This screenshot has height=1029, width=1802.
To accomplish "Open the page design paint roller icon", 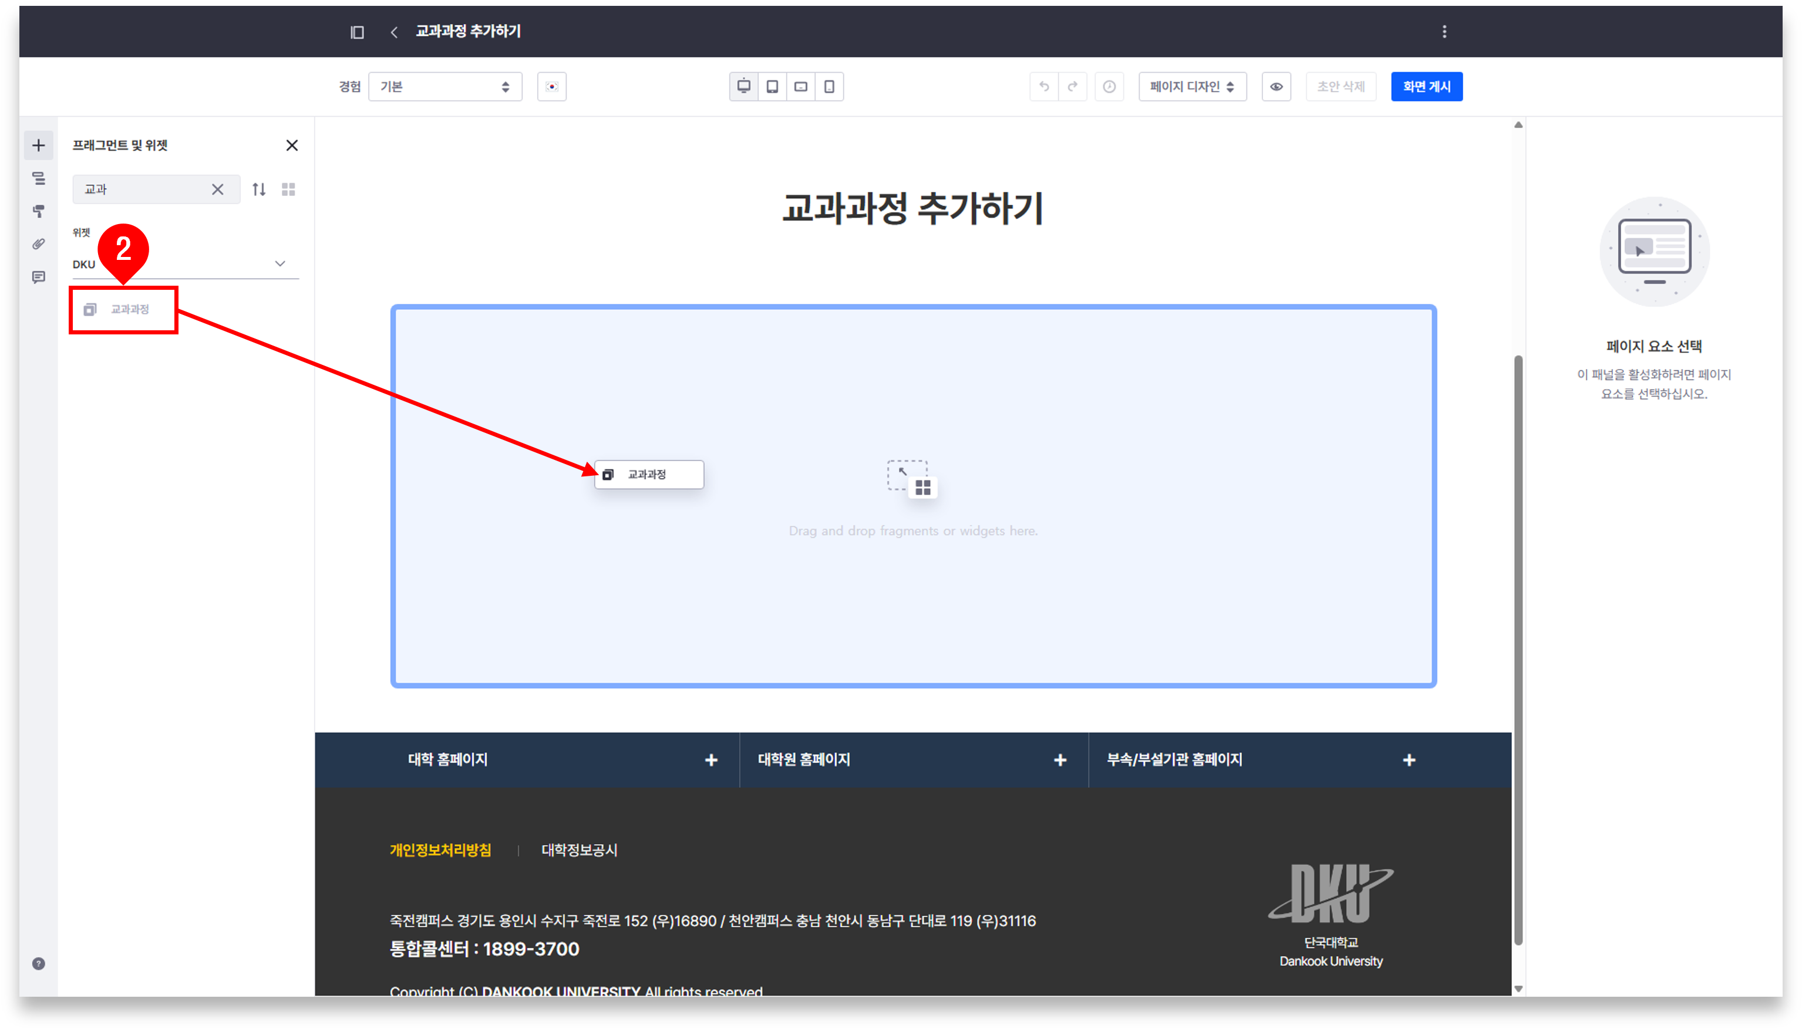I will pos(38,211).
